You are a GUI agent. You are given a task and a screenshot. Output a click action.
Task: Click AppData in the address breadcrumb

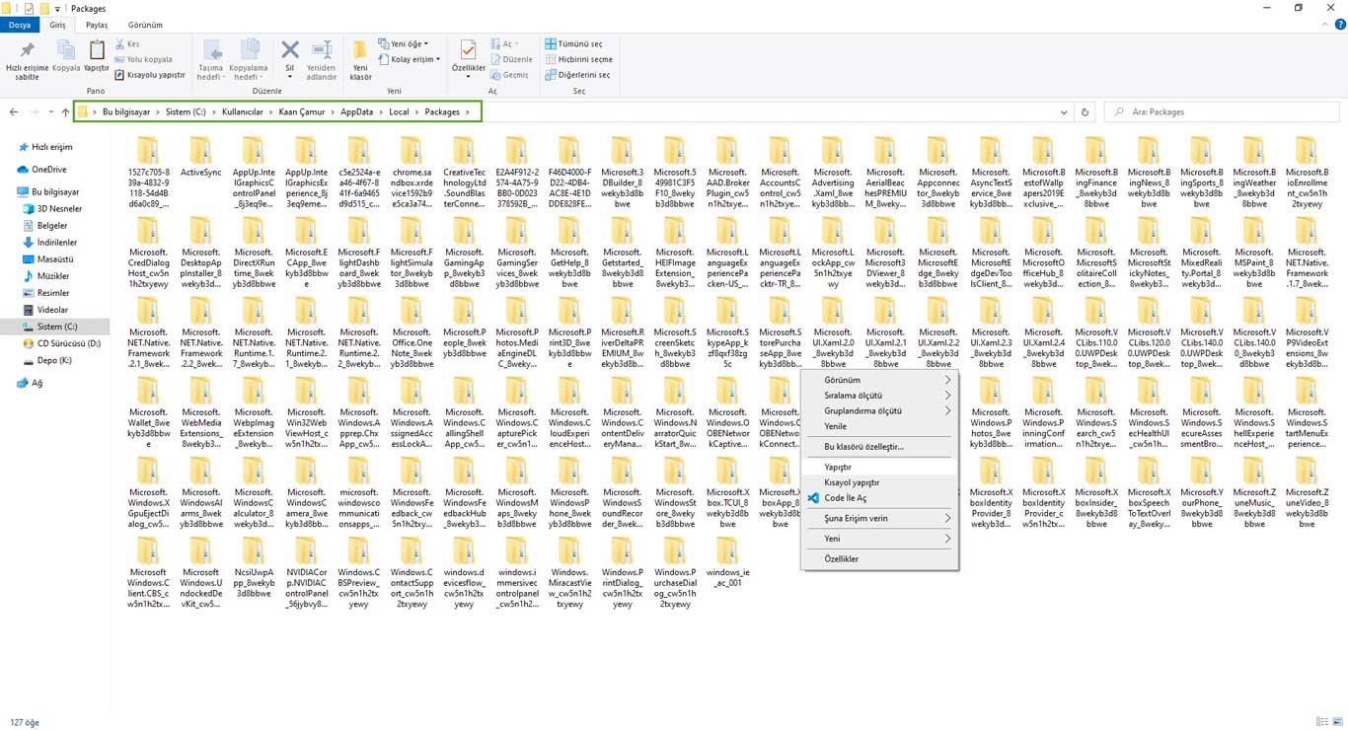click(357, 111)
